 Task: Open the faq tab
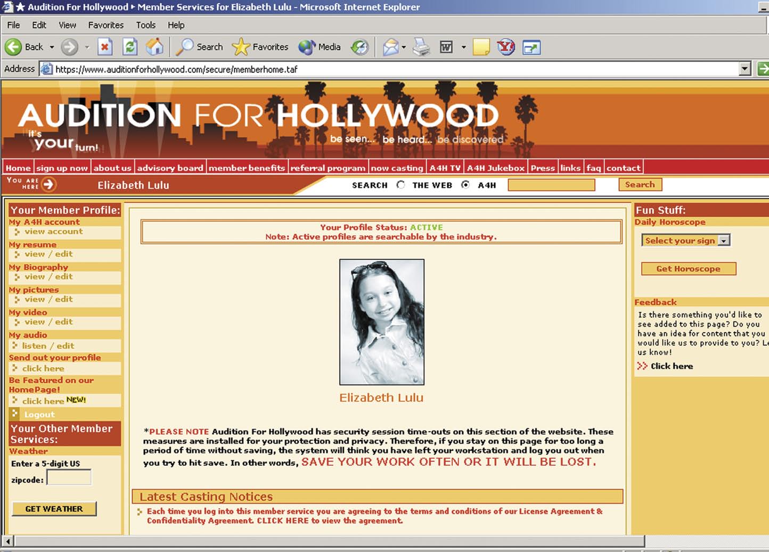[594, 168]
